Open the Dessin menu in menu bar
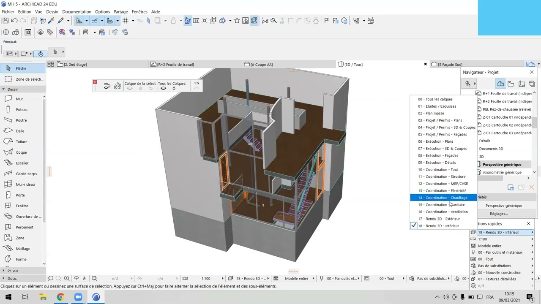Viewport: 541px width, 304px height. (52, 12)
